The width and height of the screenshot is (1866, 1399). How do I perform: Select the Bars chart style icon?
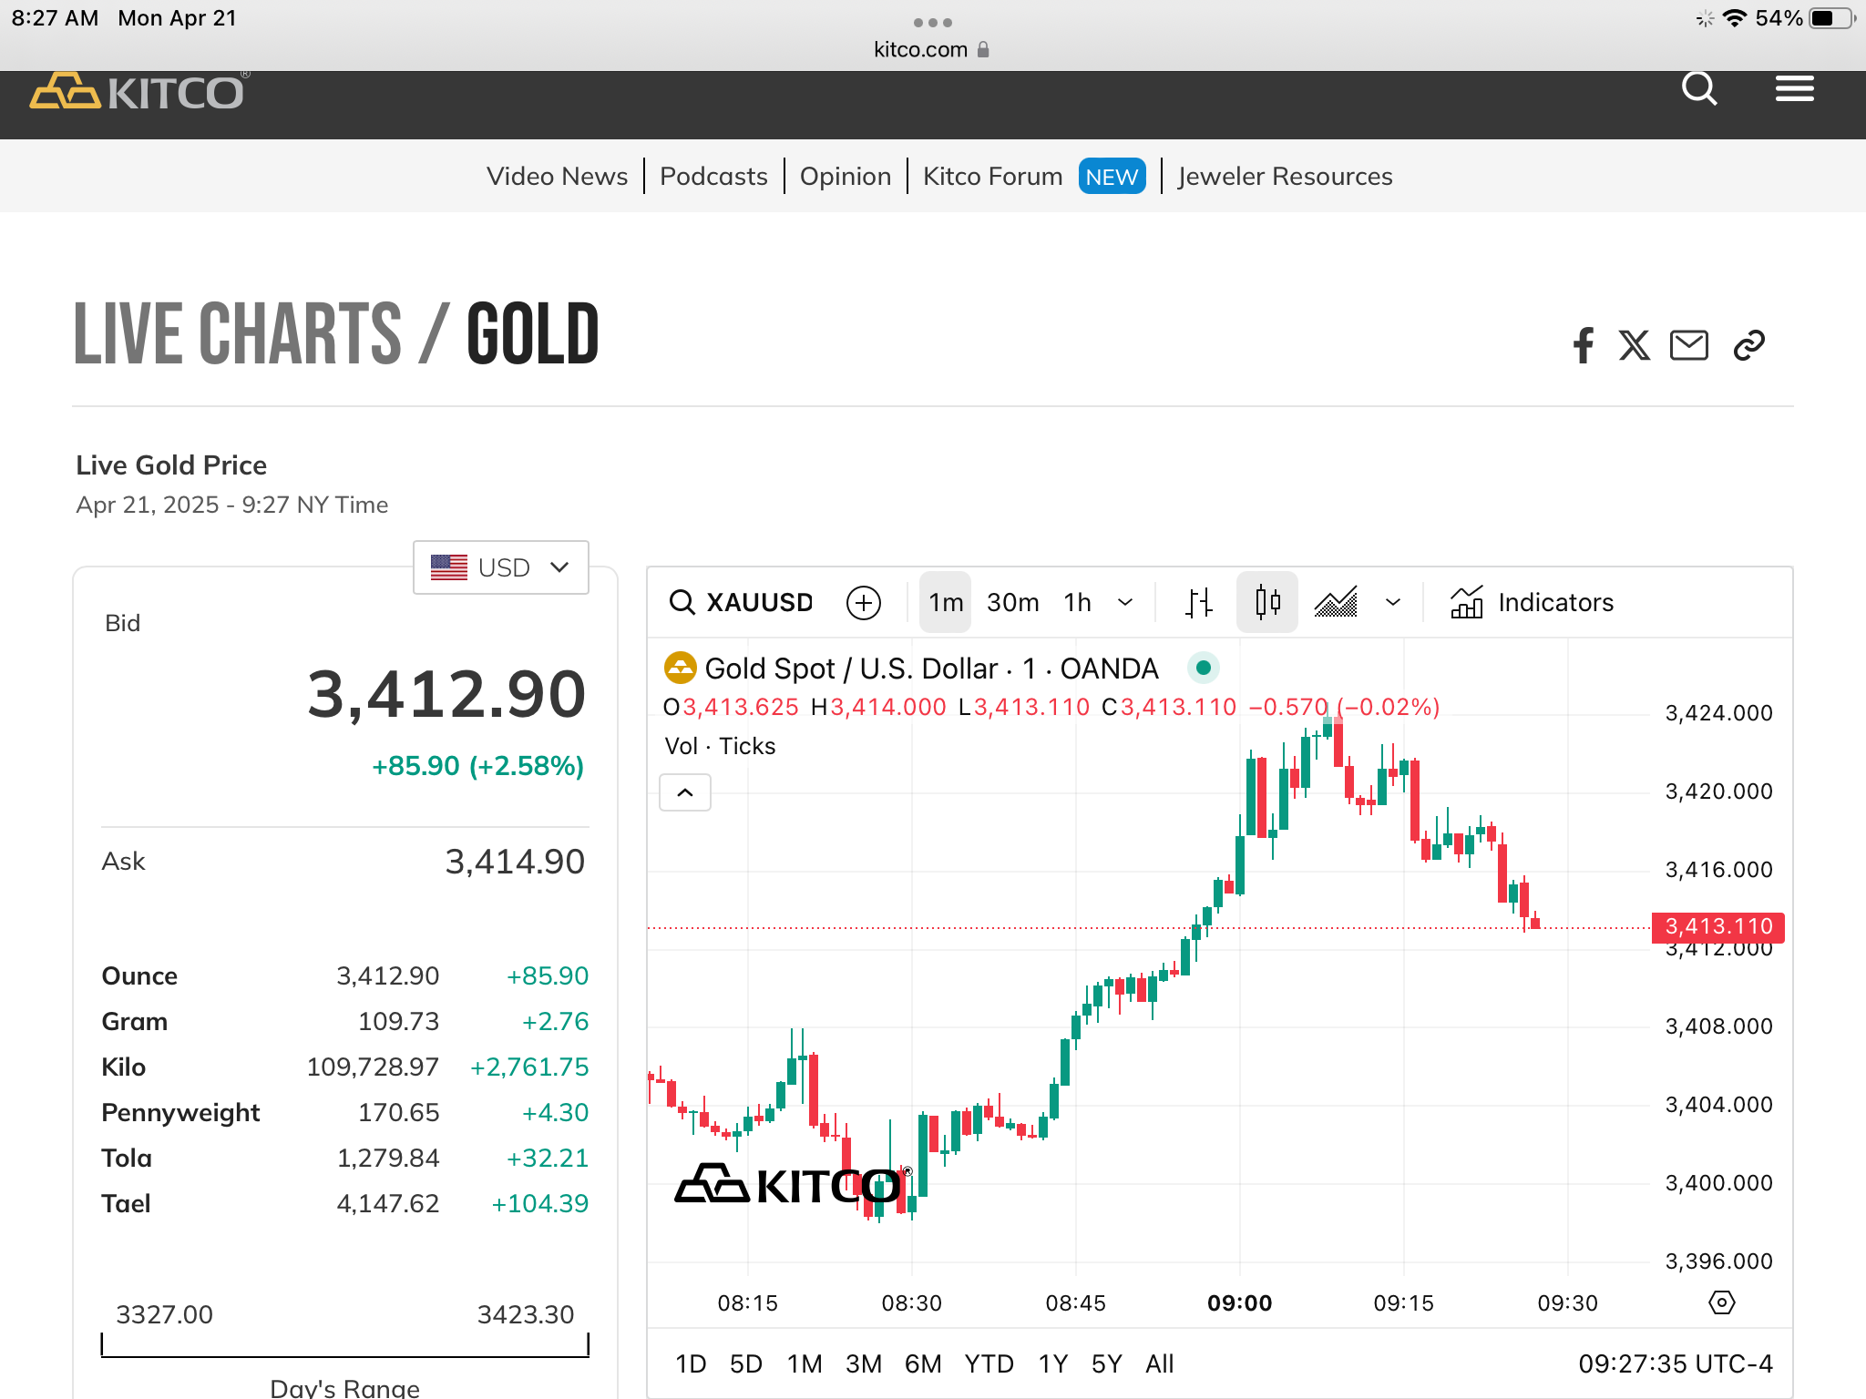[x=1199, y=602]
